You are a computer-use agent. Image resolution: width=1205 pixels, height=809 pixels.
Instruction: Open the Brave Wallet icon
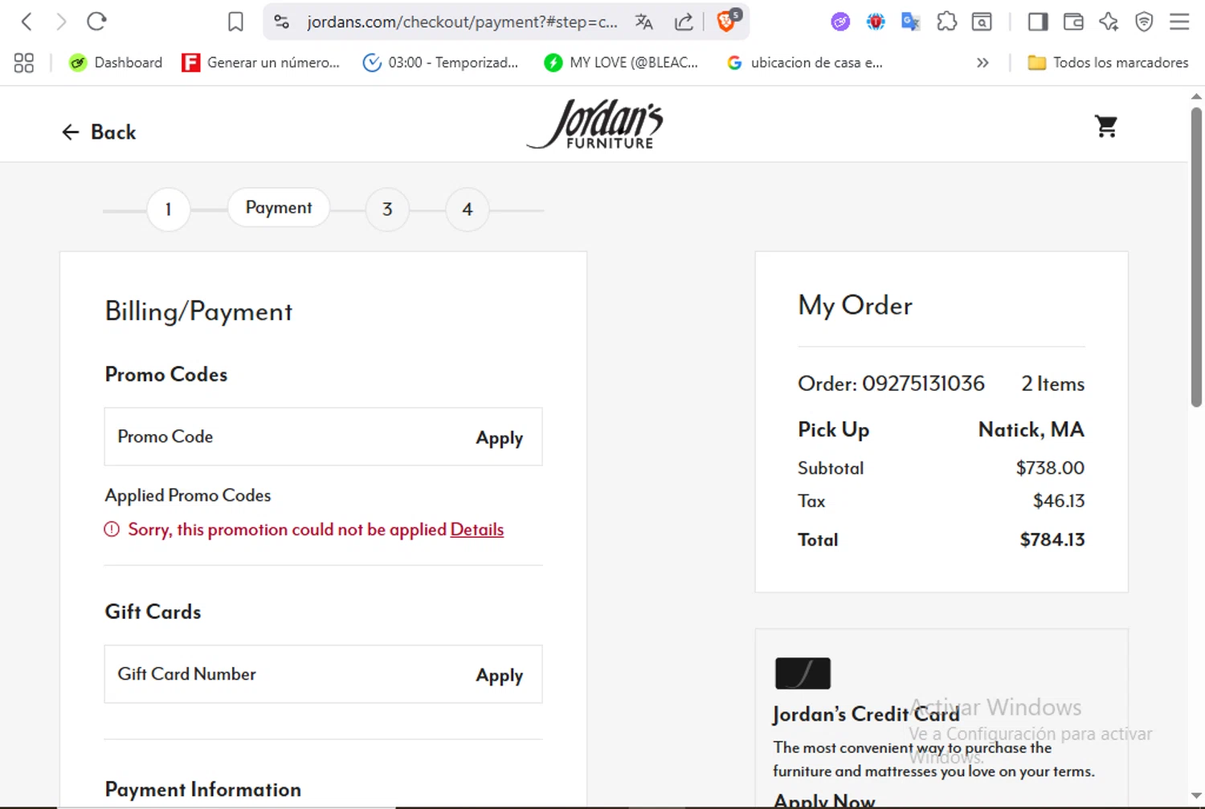(x=1073, y=22)
